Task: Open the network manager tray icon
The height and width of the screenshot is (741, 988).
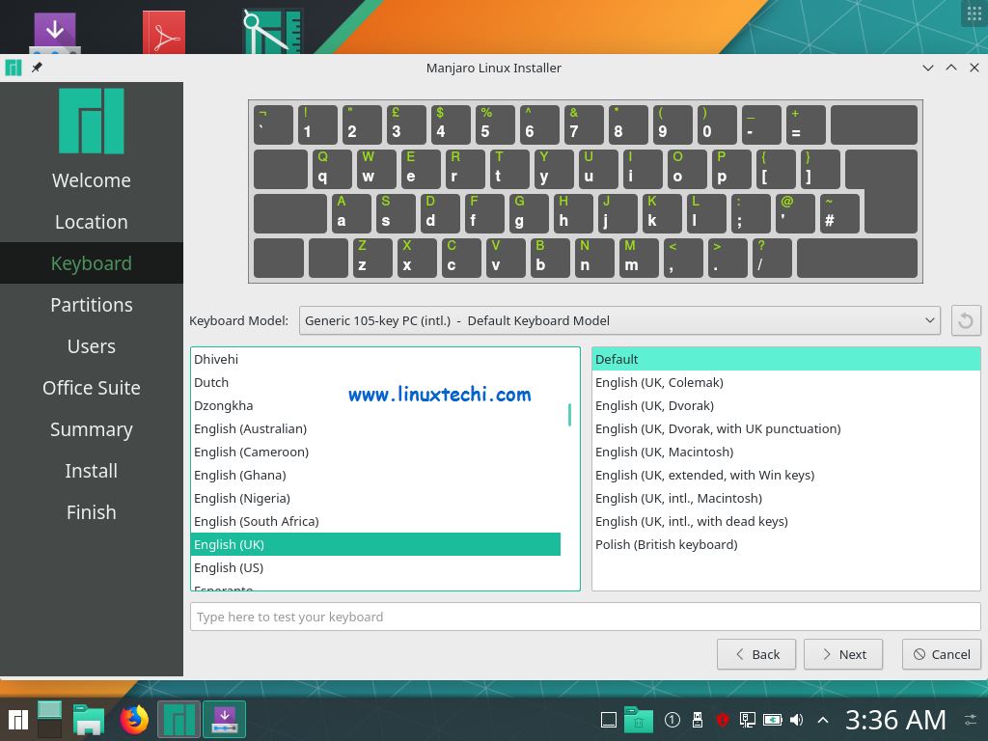Action: 747,719
